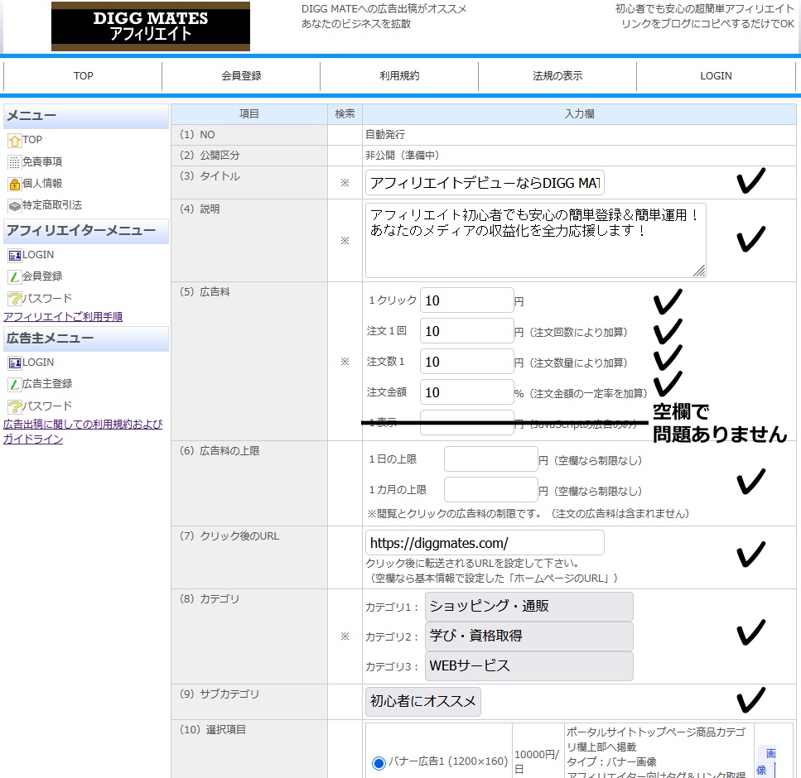Click the 1カ月の上限 input field
Image resolution: width=801 pixels, height=778 pixels.
491,490
